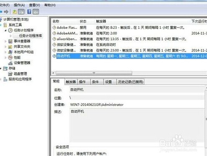This screenshot has width=207, height=156.
Task: Click the 存储 storage icon in tree
Action: 5,68
